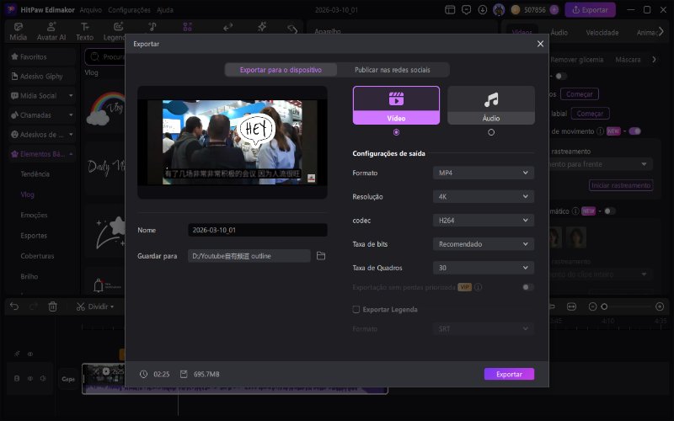Click the Exportar button in dialog
Image resolution: width=674 pixels, height=421 pixels.
tap(509, 374)
